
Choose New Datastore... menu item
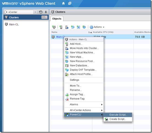(84, 66)
